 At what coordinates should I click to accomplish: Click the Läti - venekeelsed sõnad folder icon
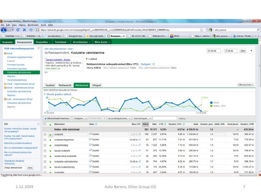tap(5, 99)
